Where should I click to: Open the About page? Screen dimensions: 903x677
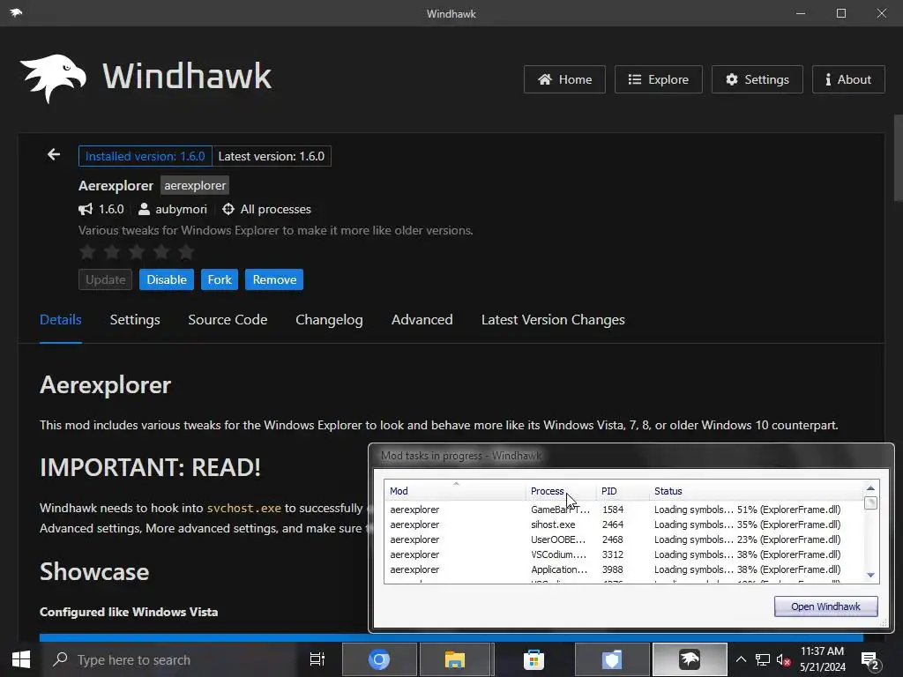point(848,79)
